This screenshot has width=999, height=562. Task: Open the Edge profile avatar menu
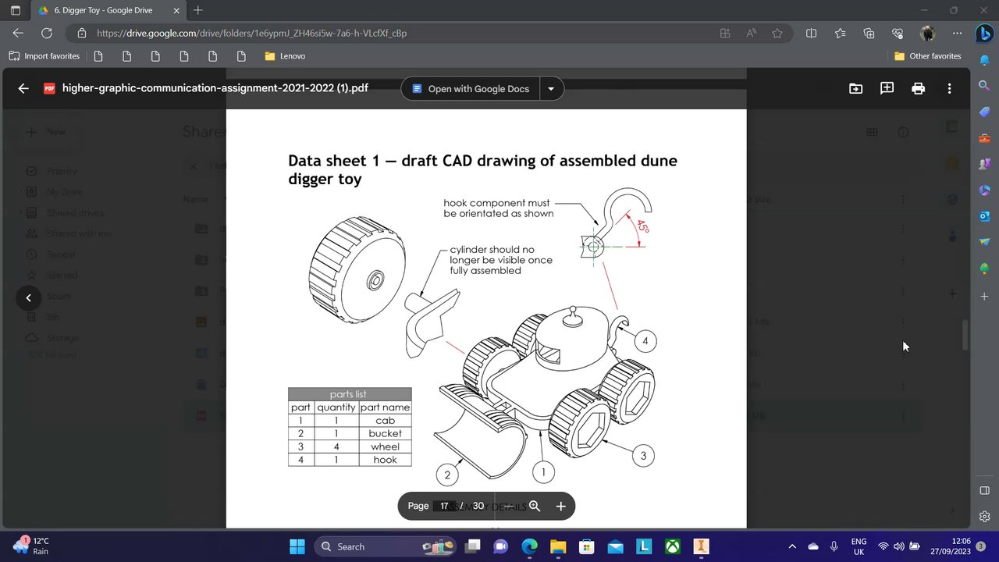(x=927, y=34)
